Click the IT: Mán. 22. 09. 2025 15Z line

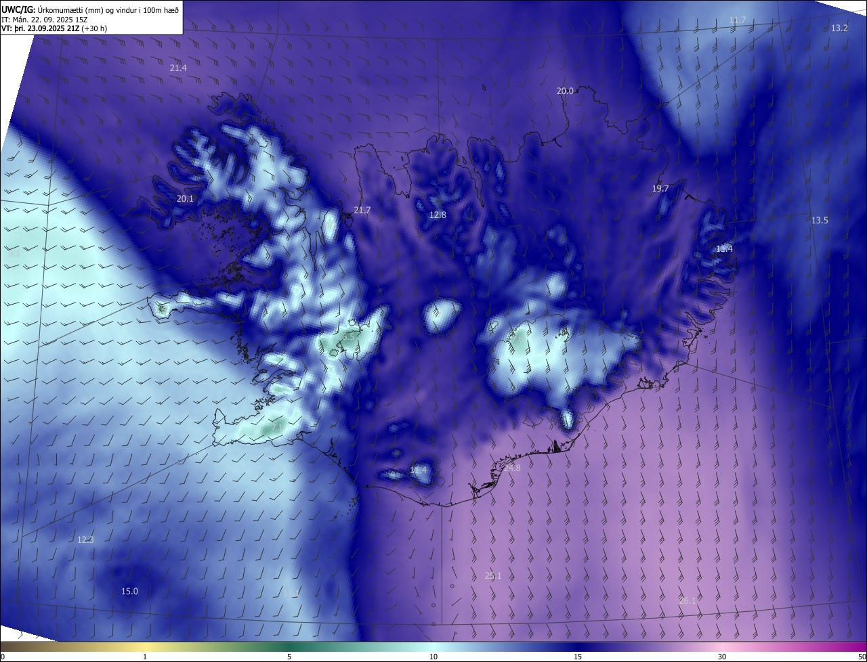click(x=45, y=19)
